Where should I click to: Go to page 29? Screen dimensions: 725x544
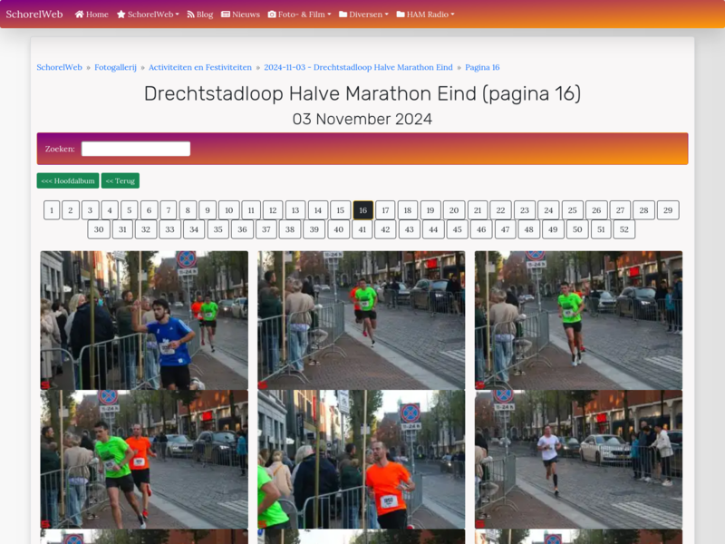pyautogui.click(x=668, y=210)
